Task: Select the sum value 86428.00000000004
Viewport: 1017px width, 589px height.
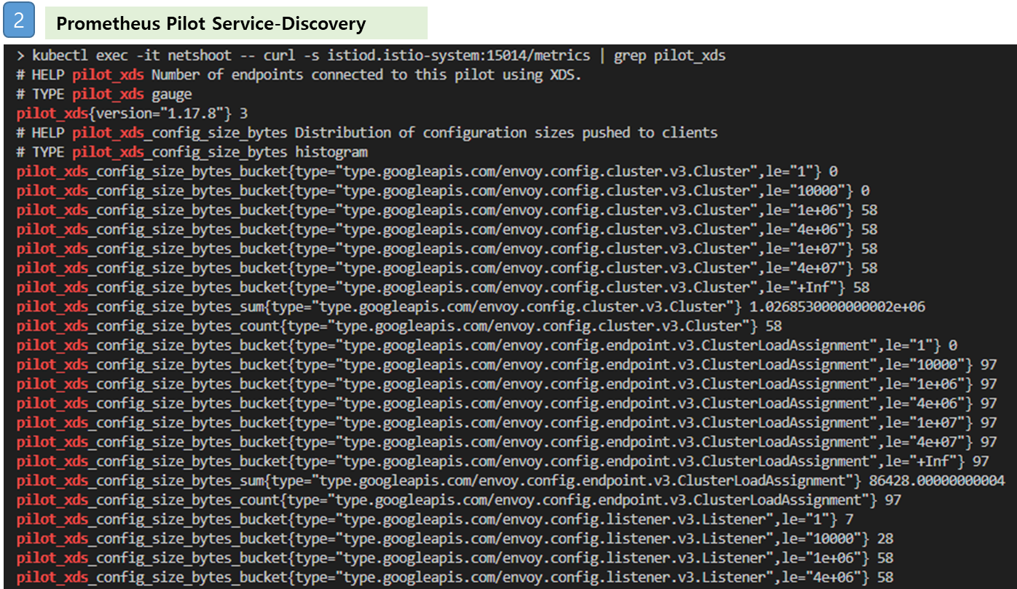Action: 937,481
